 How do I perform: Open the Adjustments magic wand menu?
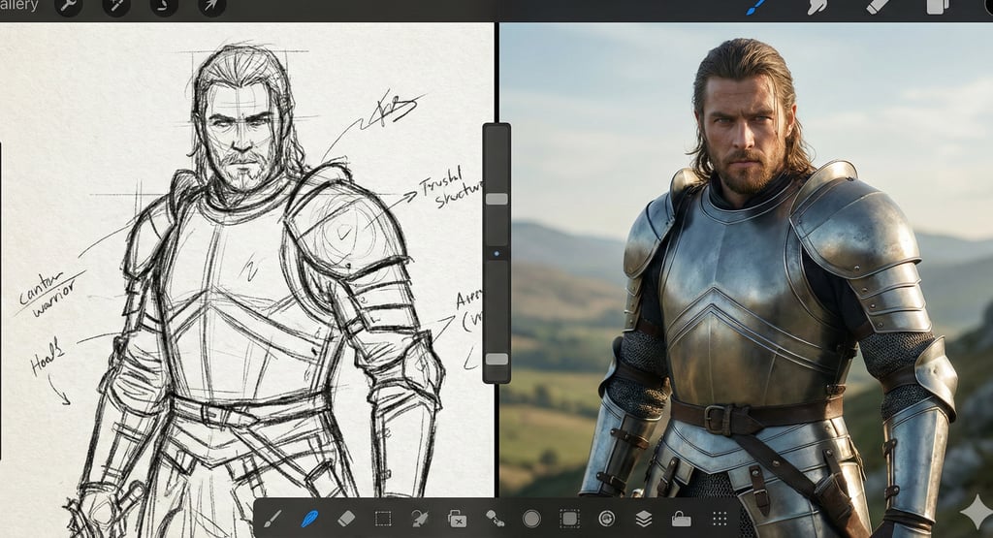tap(116, 7)
